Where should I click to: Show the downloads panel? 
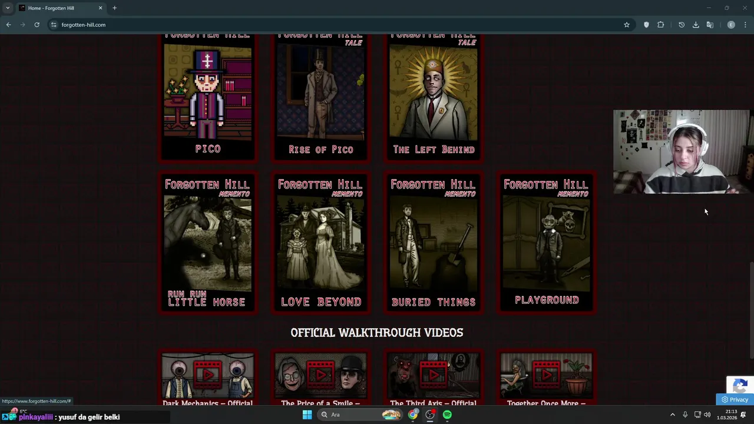[x=696, y=25]
